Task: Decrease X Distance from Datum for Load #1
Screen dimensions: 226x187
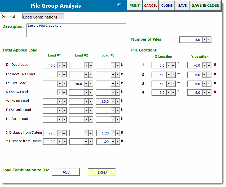Action: (60, 133)
